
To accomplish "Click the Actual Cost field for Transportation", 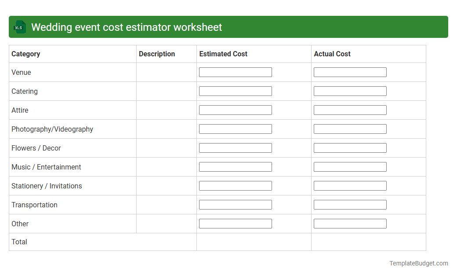I will tap(350, 204).
